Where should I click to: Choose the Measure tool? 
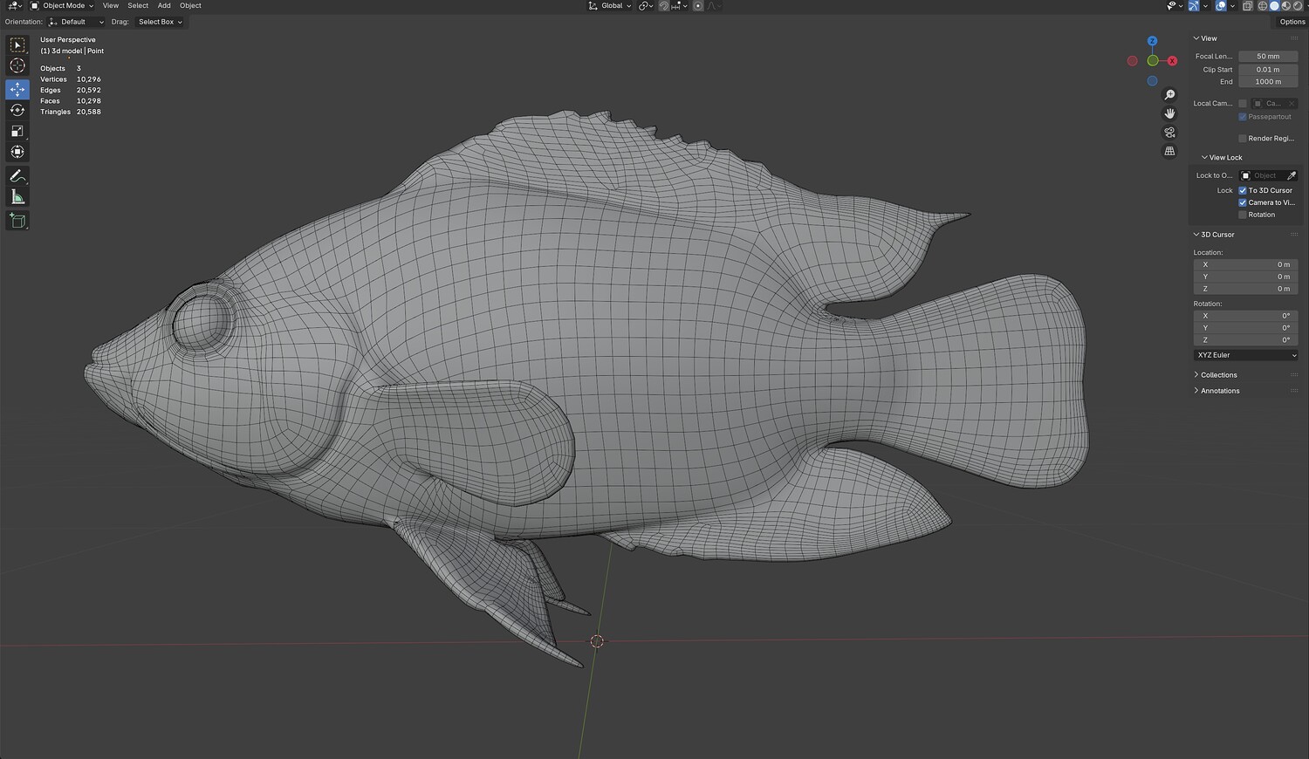[x=17, y=197]
